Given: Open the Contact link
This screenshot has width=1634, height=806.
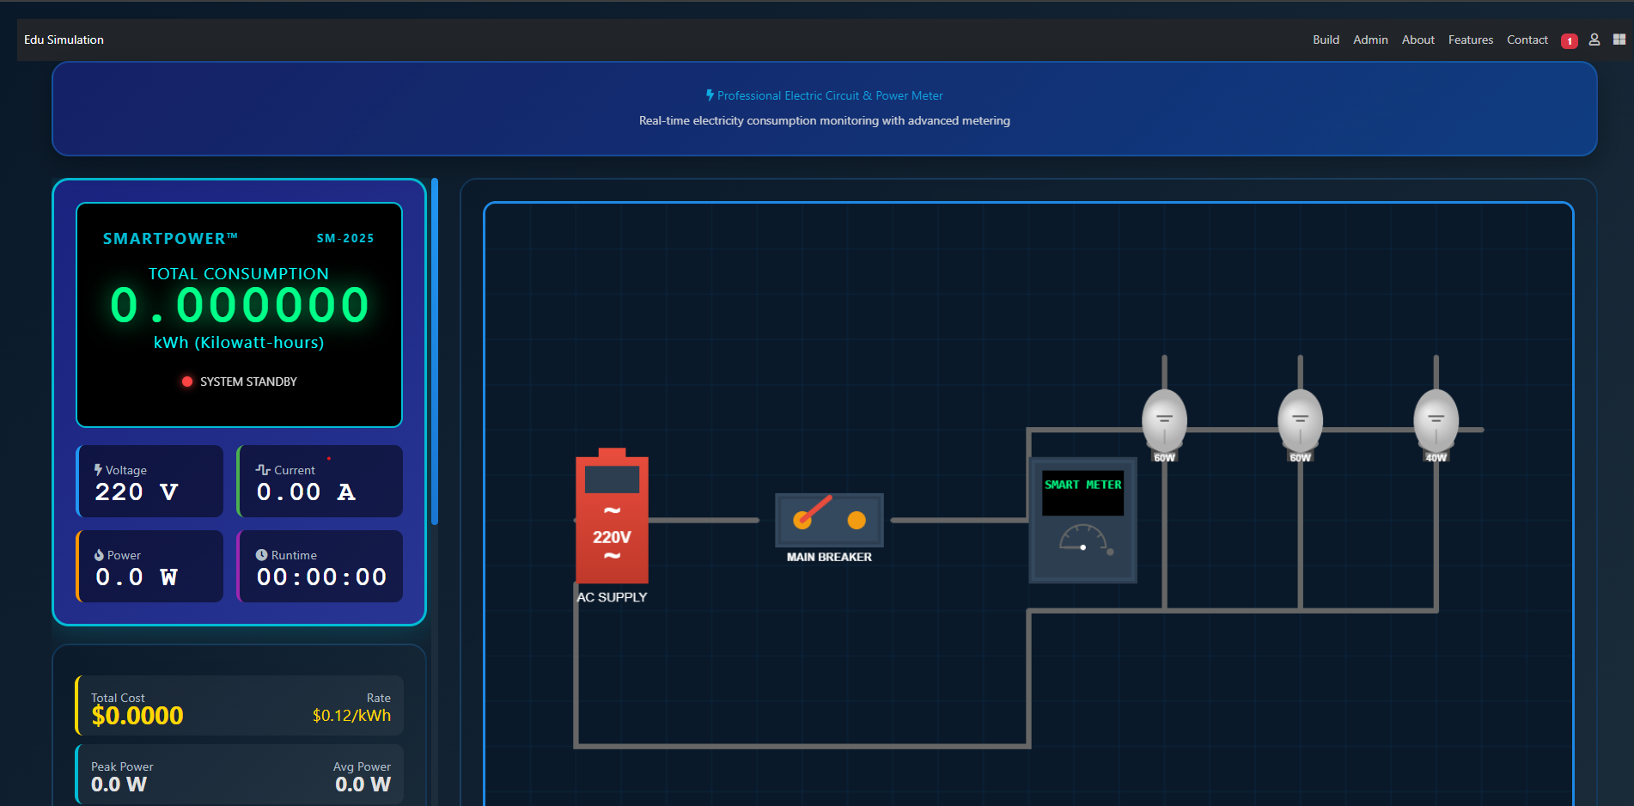Looking at the screenshot, I should coord(1527,40).
